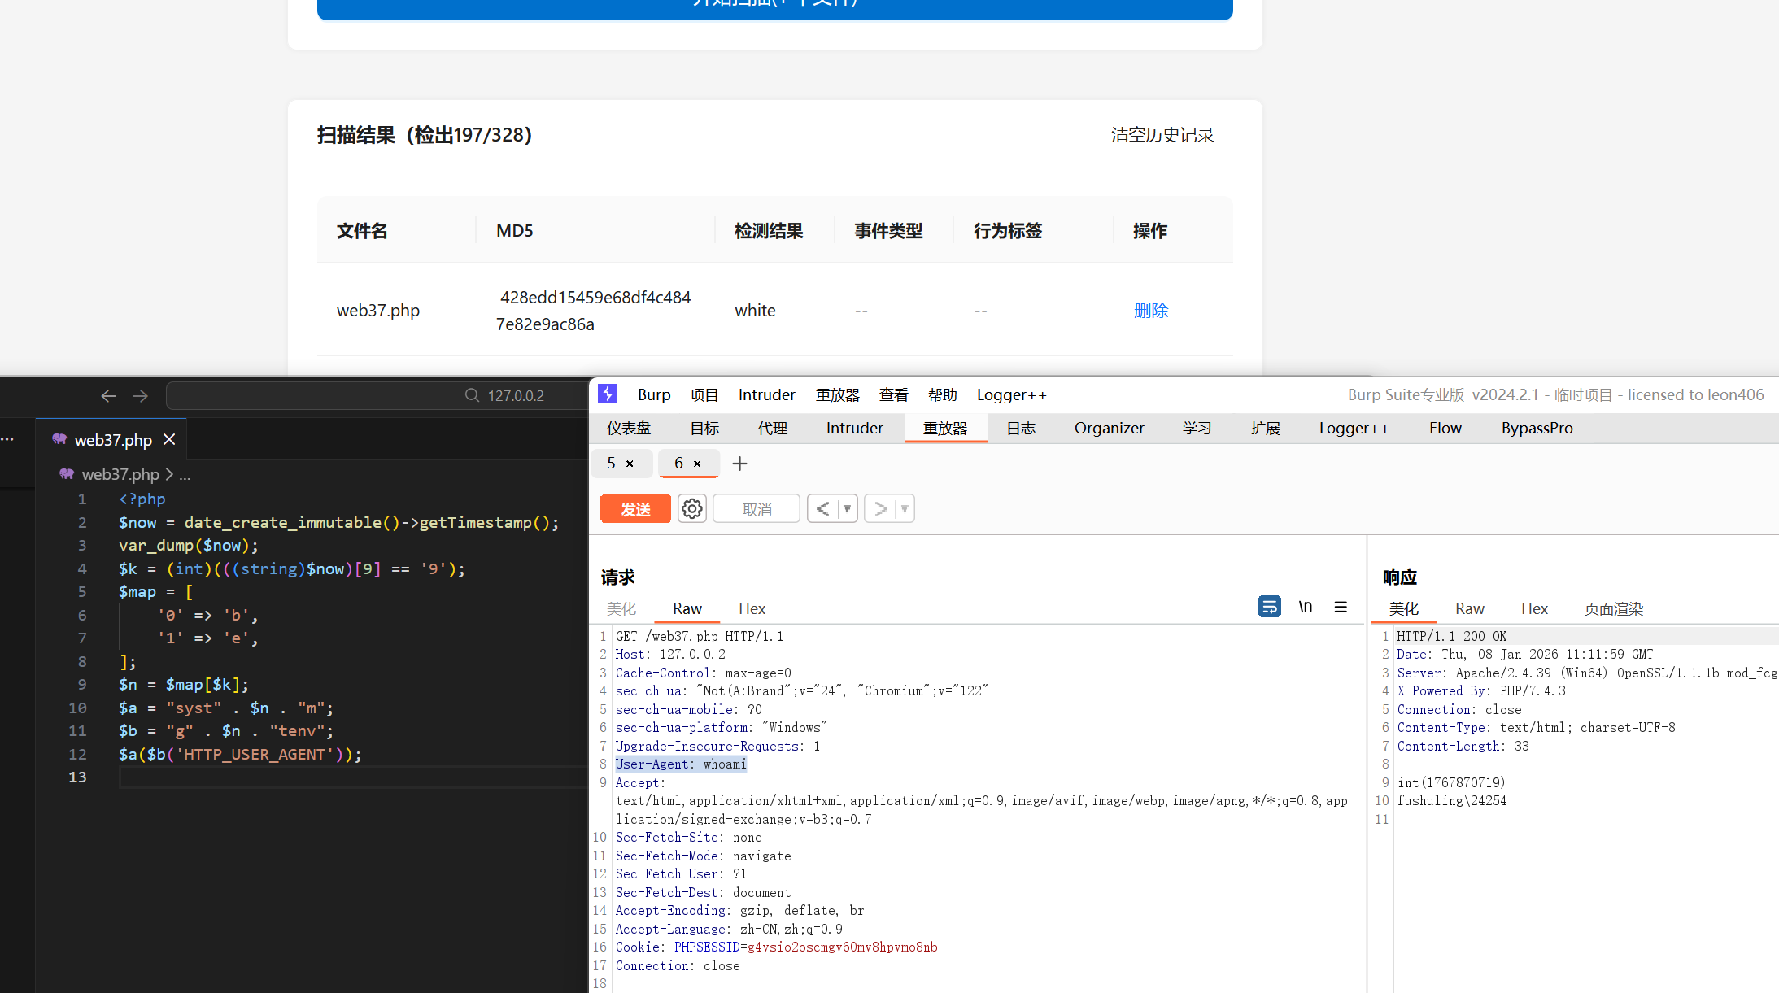Expand the web37.php breadcrumb chevron

coord(169,474)
